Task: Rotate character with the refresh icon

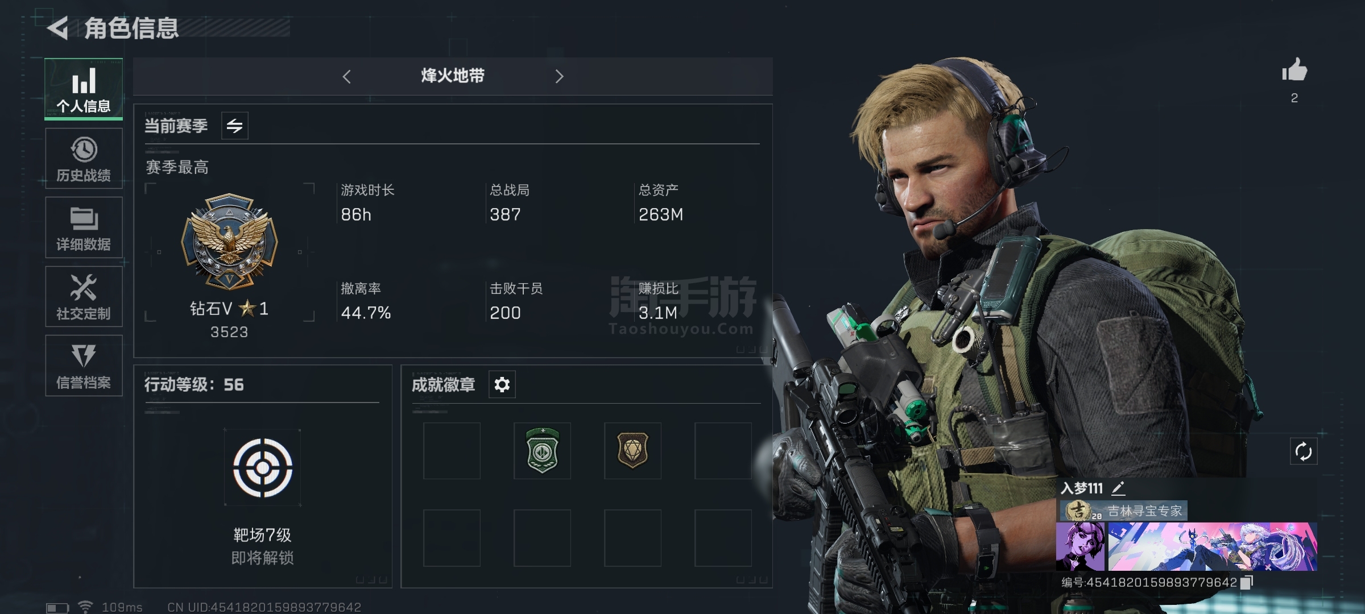Action: (1303, 452)
